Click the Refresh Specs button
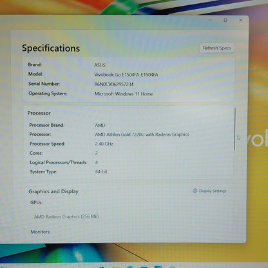The image size is (268, 268). 216,48
